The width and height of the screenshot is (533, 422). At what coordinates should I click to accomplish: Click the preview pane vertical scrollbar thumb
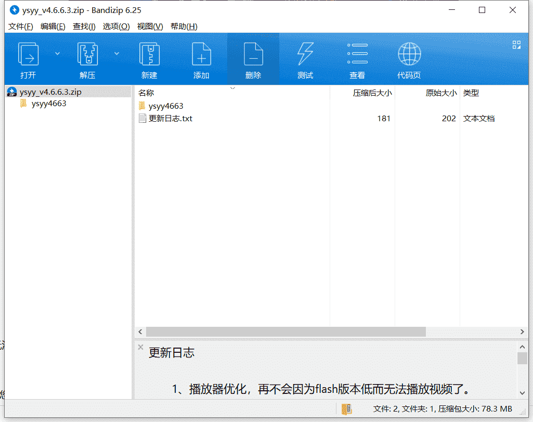(x=522, y=359)
